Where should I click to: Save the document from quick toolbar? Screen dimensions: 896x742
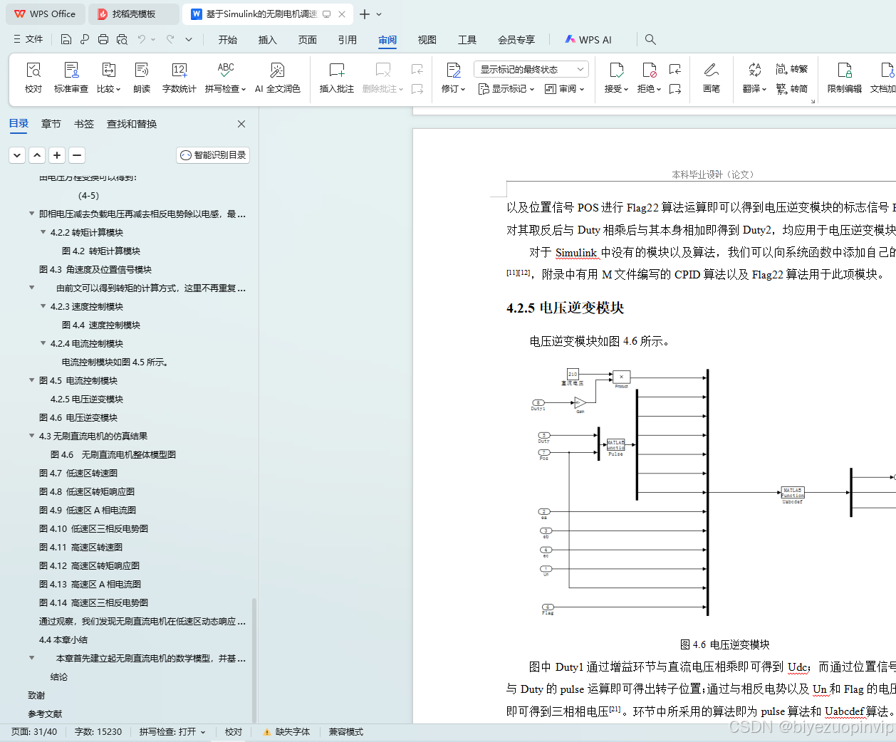tap(66, 39)
